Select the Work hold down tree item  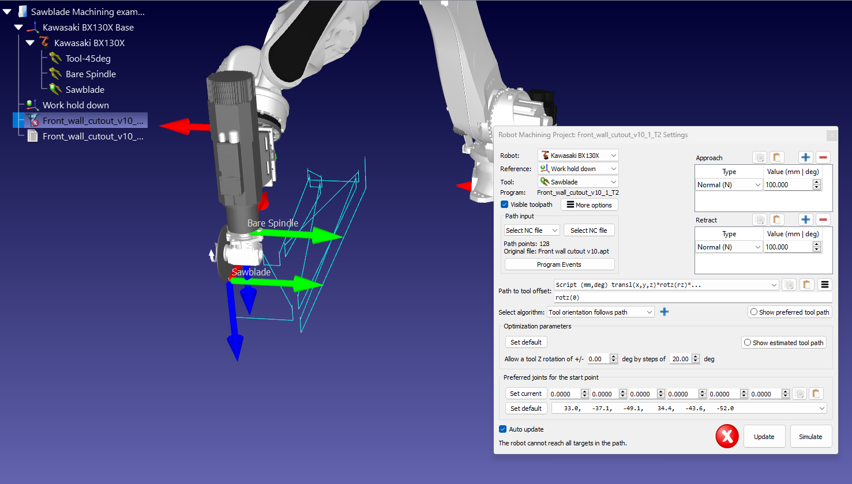coord(76,105)
